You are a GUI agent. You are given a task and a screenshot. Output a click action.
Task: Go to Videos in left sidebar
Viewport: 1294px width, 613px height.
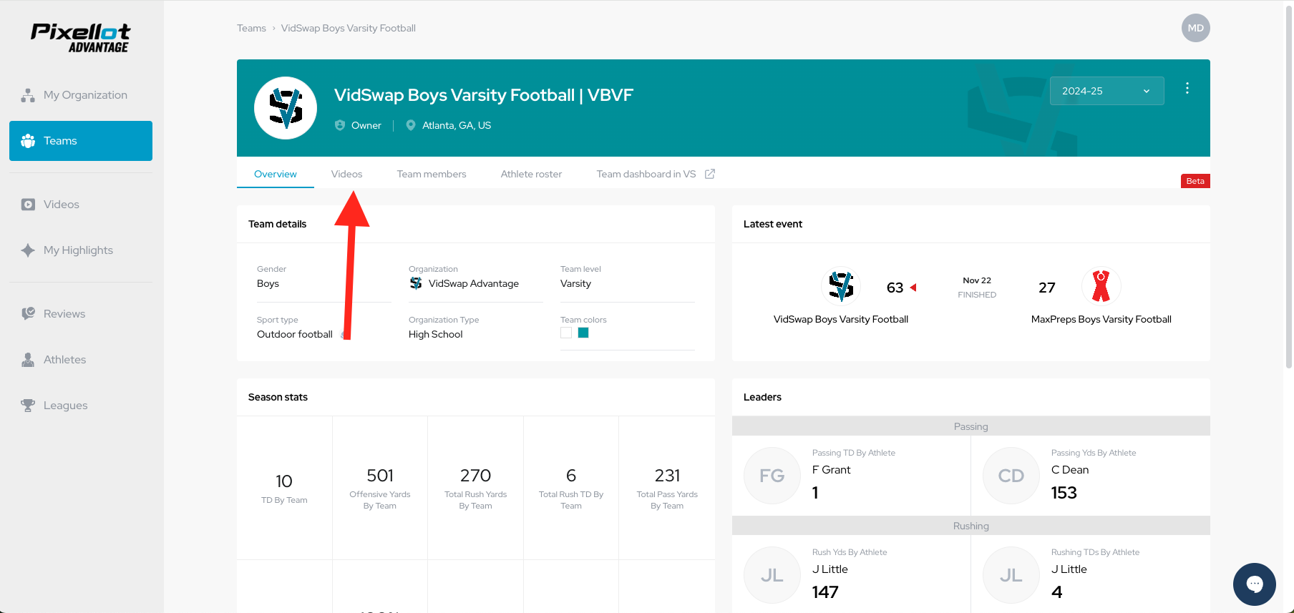pyautogui.click(x=81, y=205)
